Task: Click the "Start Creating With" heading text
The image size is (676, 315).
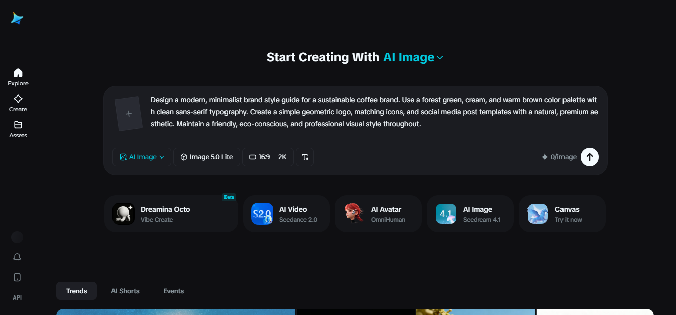Action: (322, 57)
